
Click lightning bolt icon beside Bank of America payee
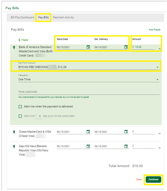coord(14,48)
